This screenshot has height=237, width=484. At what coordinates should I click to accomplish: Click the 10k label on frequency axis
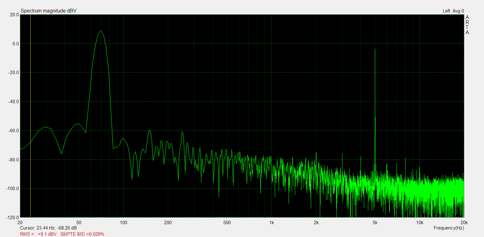click(419, 222)
